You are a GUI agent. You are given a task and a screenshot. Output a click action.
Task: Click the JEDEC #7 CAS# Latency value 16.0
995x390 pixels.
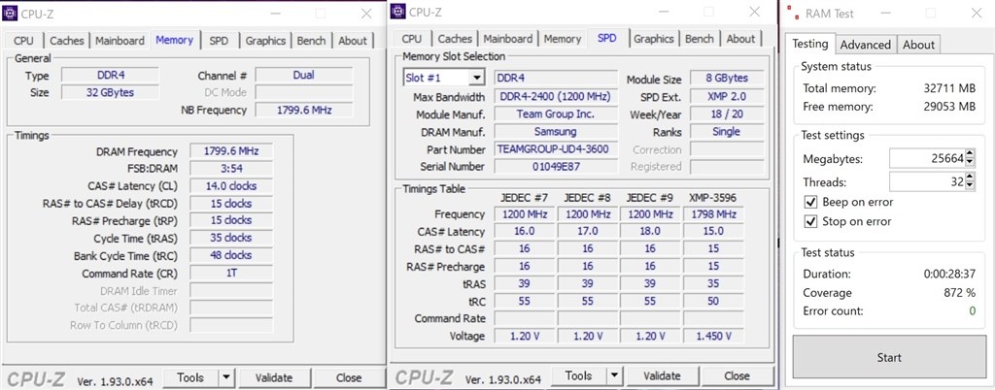tap(524, 232)
